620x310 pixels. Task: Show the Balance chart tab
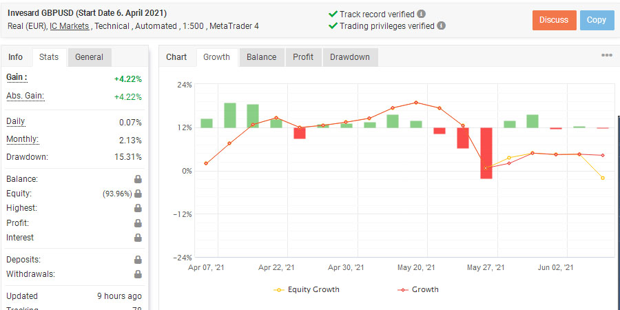tap(261, 57)
